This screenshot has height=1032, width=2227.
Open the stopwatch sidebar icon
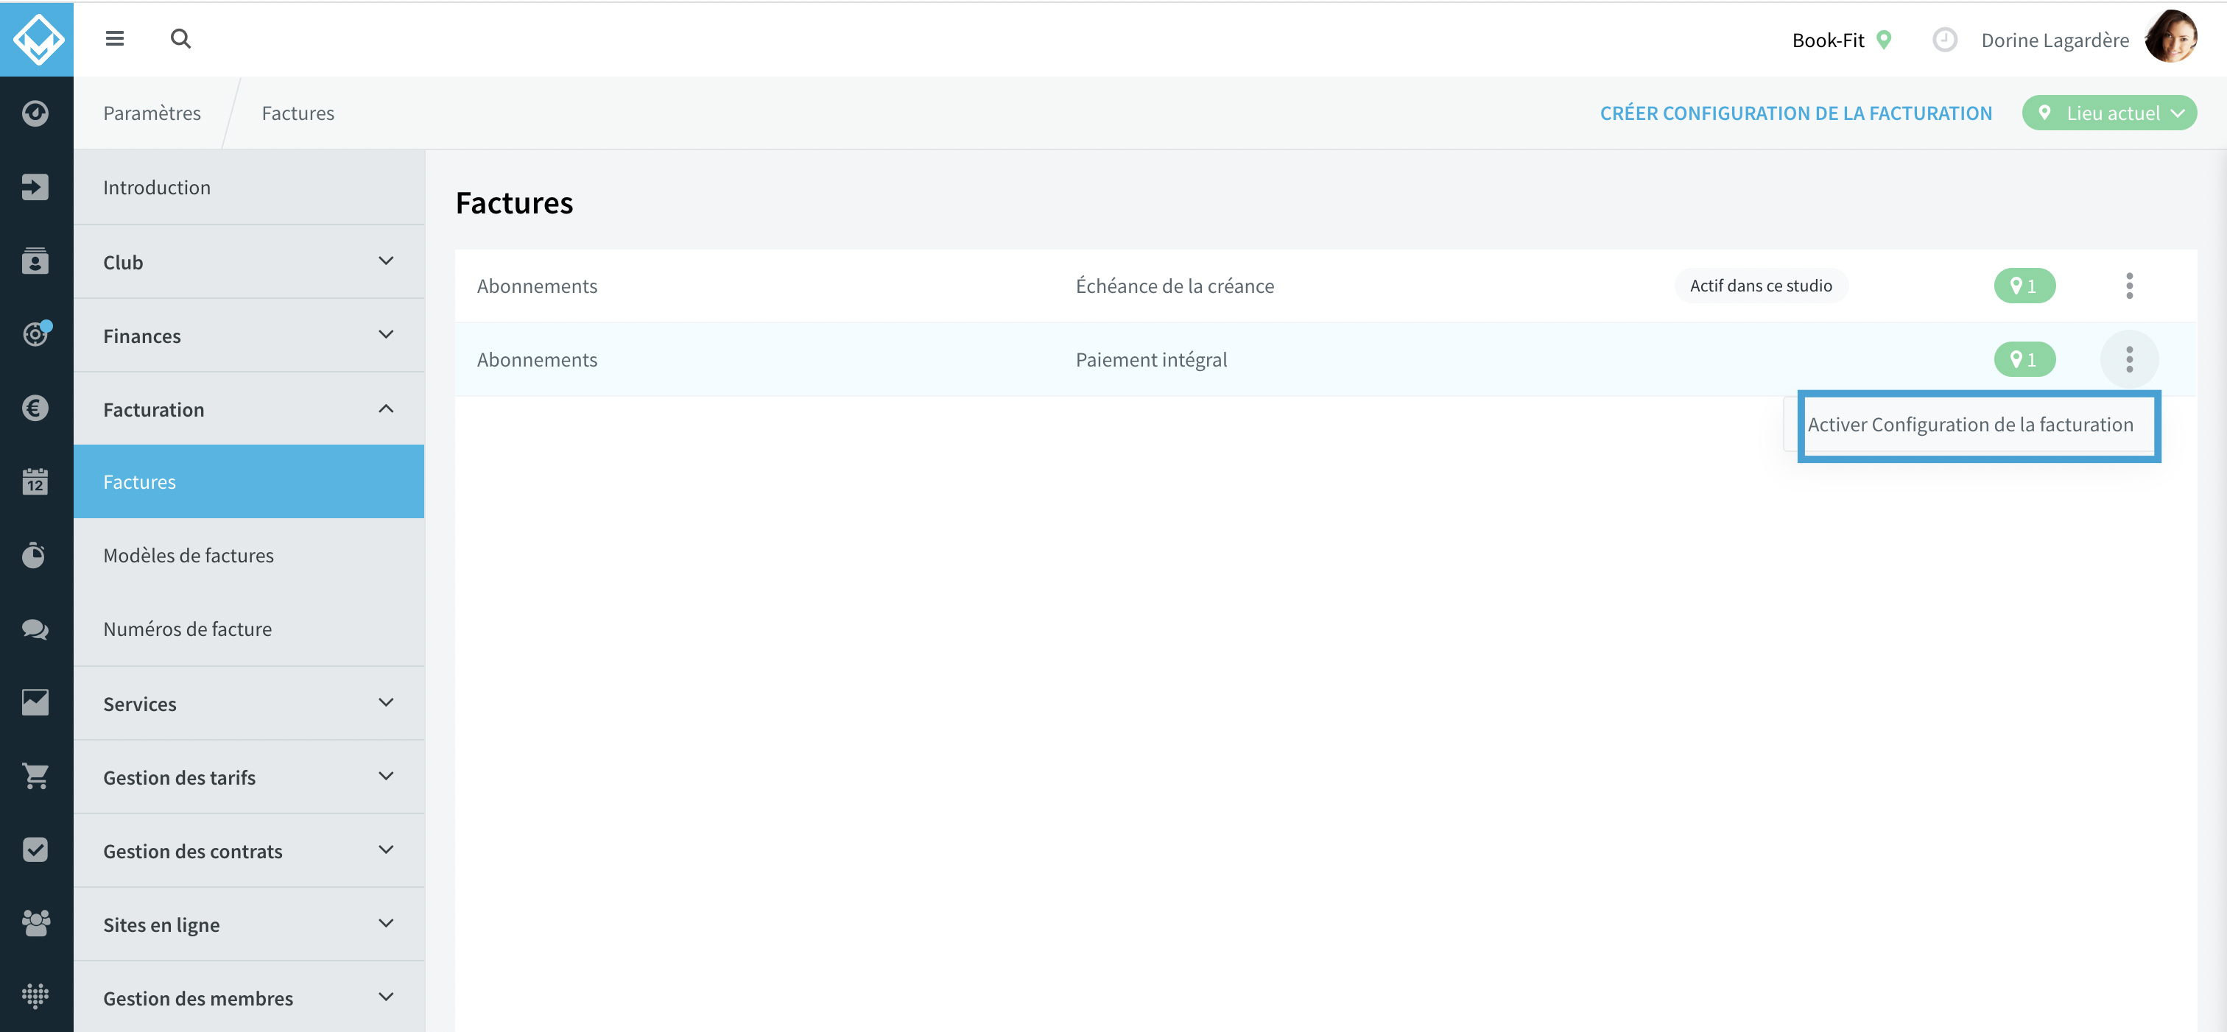tap(35, 555)
